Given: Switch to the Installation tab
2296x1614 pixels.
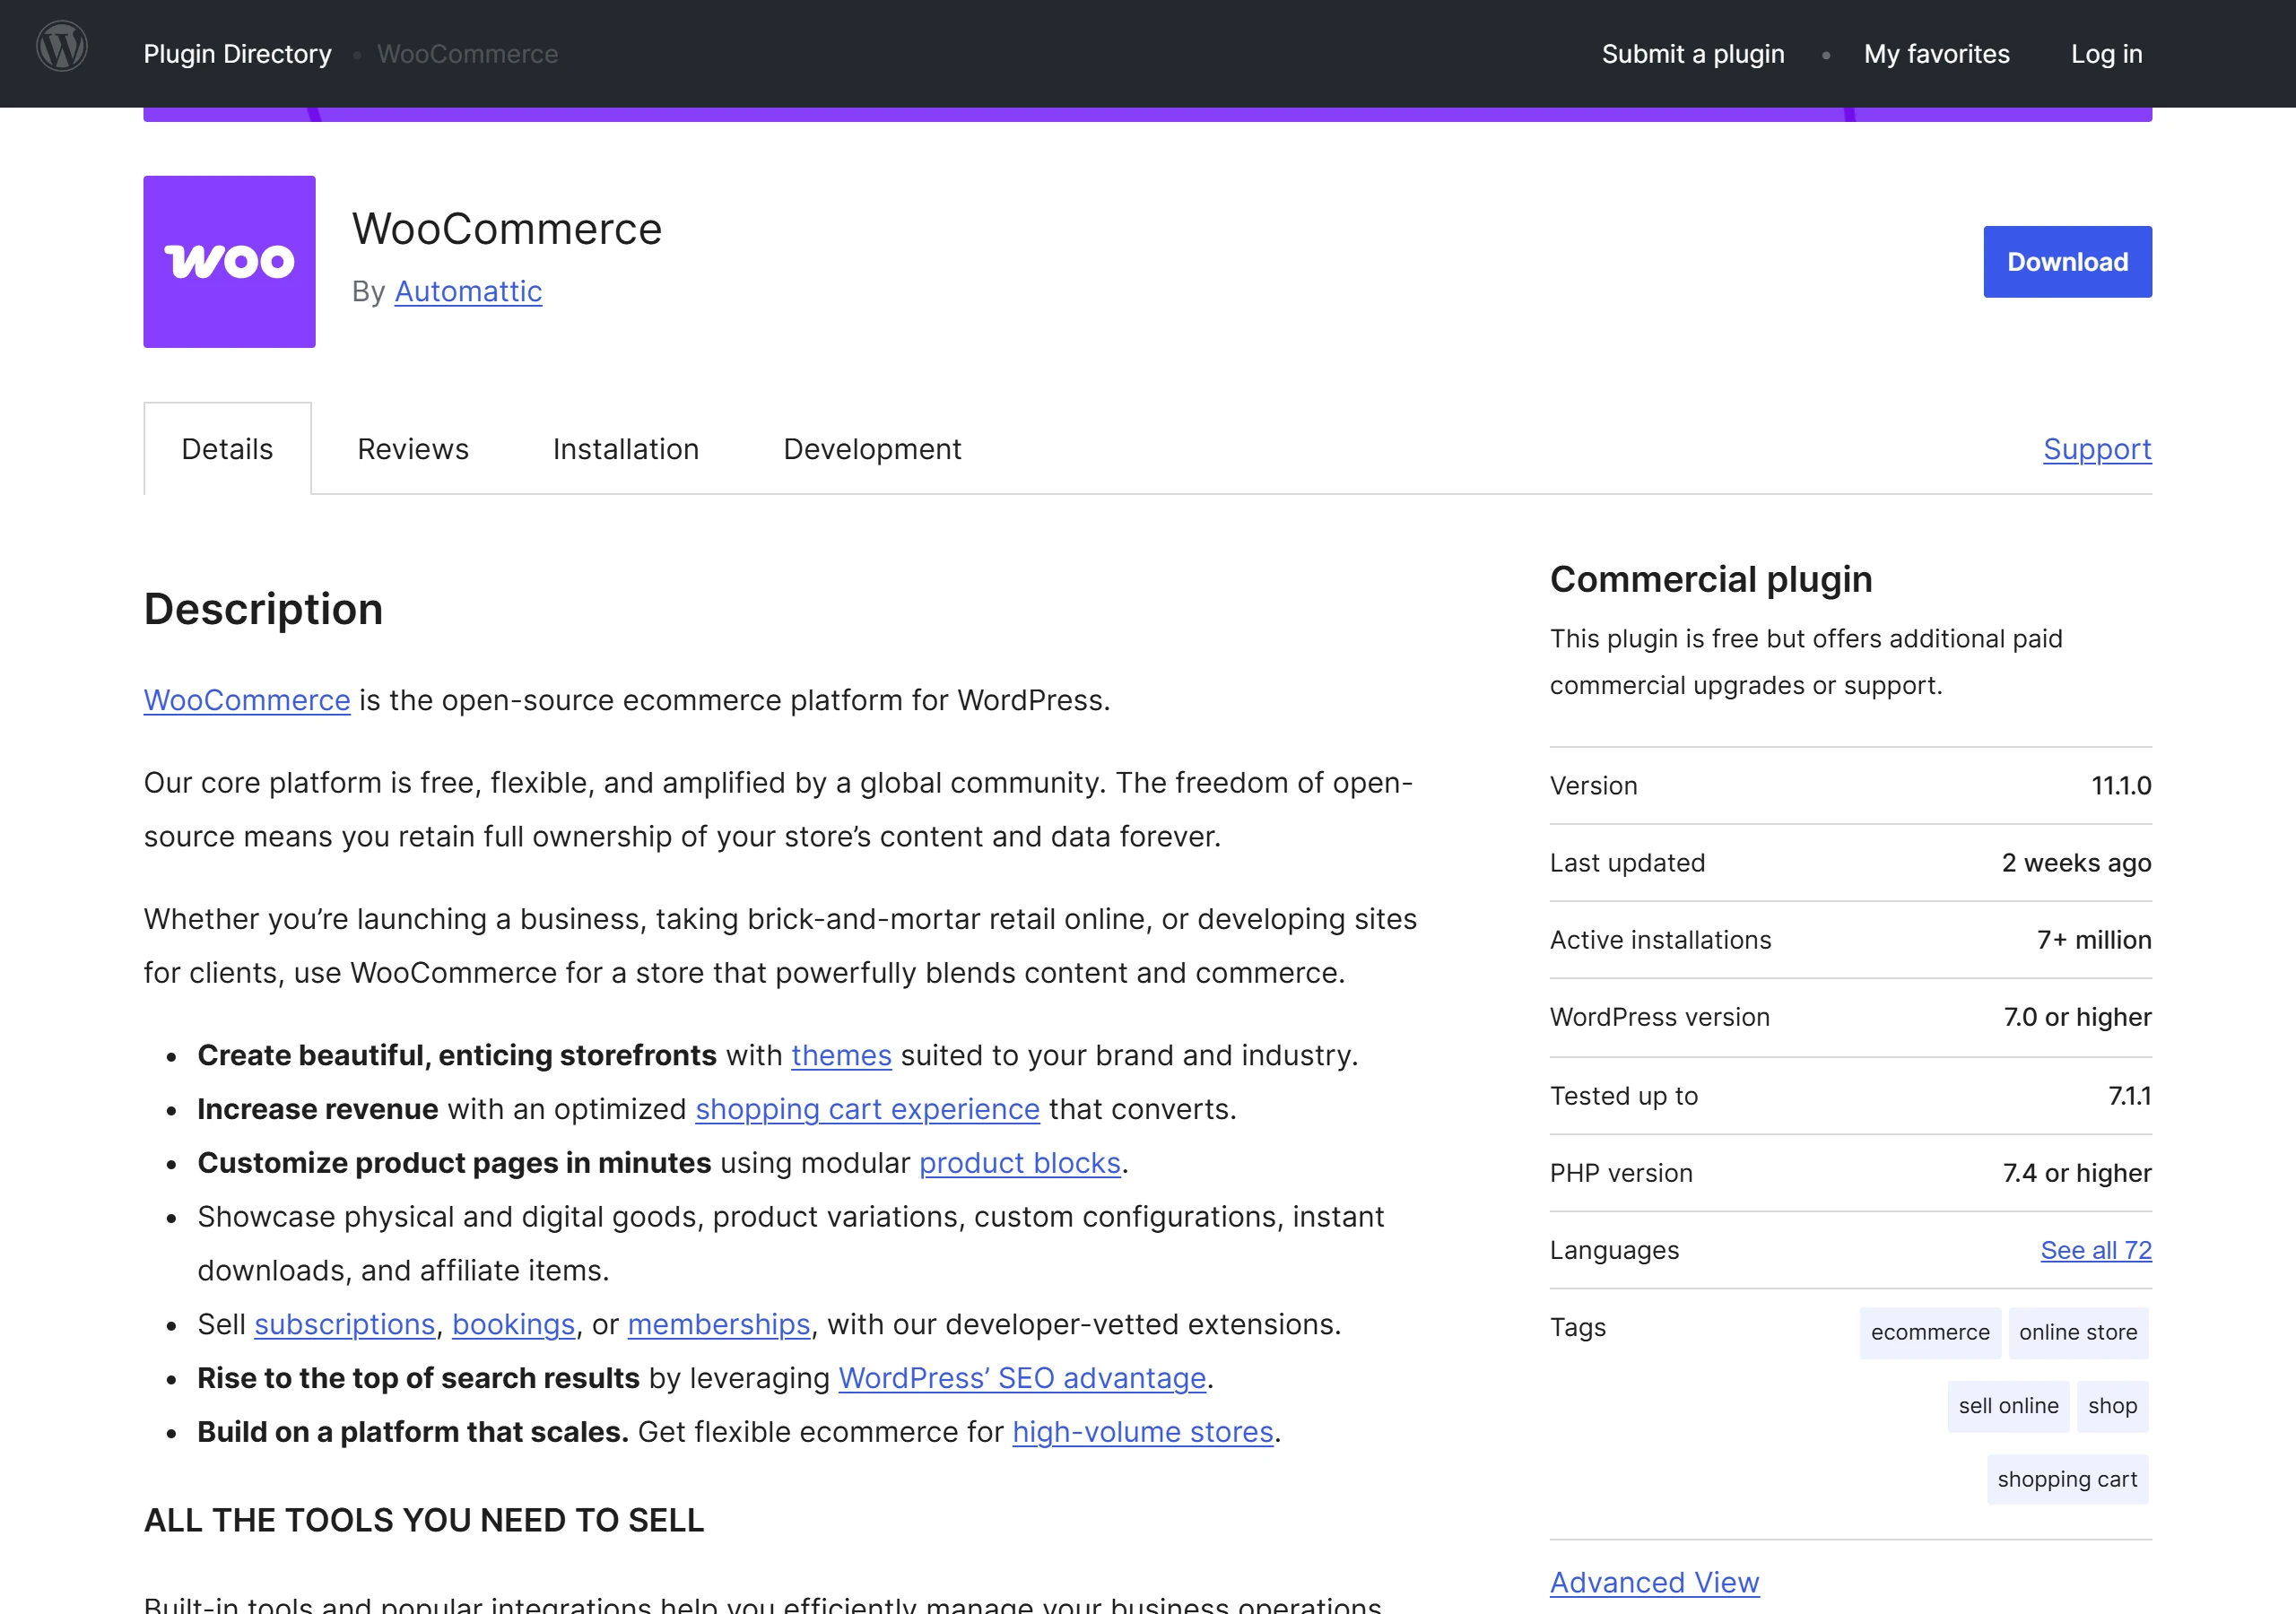Looking at the screenshot, I should [626, 449].
